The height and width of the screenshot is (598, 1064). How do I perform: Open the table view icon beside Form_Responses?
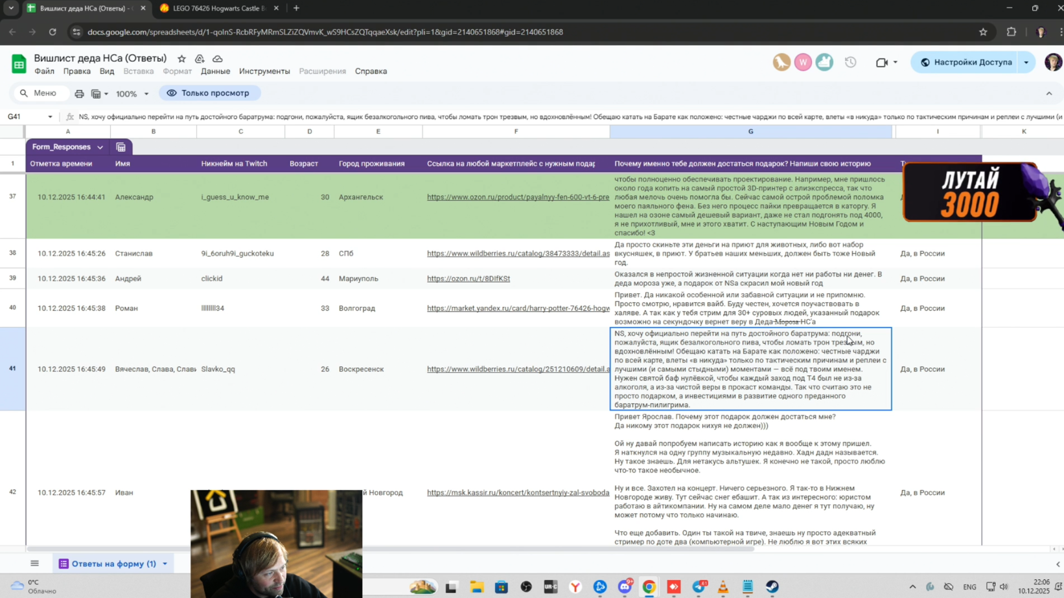point(121,147)
